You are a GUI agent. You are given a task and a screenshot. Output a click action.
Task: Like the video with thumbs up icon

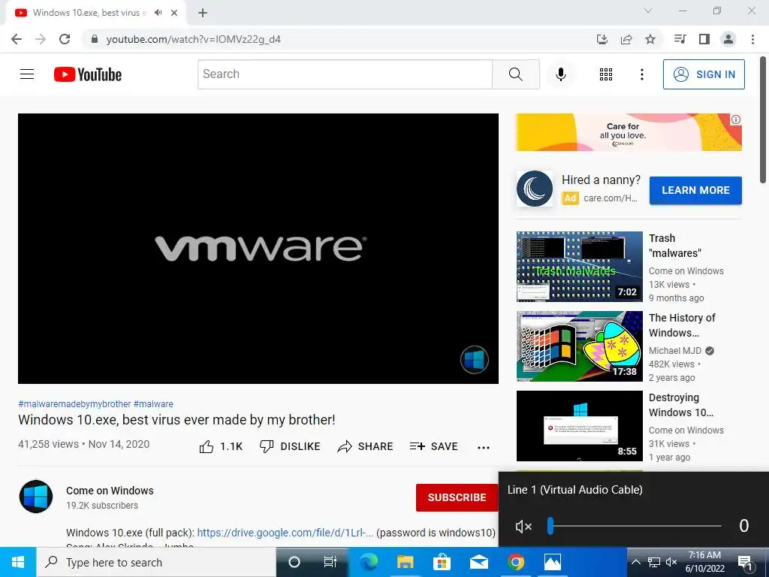tap(207, 446)
